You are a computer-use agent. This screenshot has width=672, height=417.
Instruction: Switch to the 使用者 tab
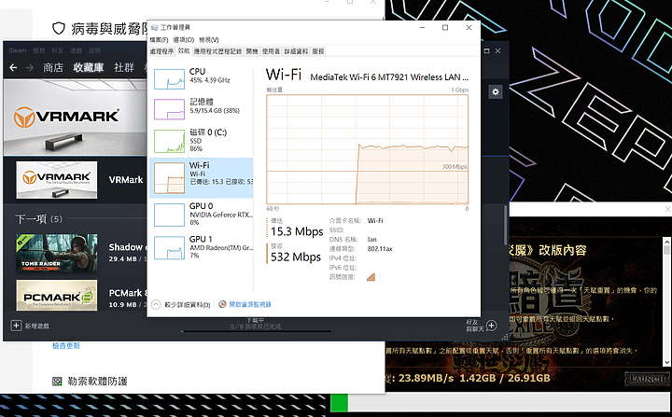tap(271, 51)
